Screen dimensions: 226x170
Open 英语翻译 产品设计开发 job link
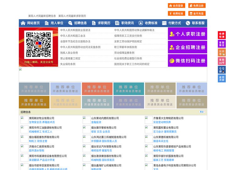pos(42,160)
